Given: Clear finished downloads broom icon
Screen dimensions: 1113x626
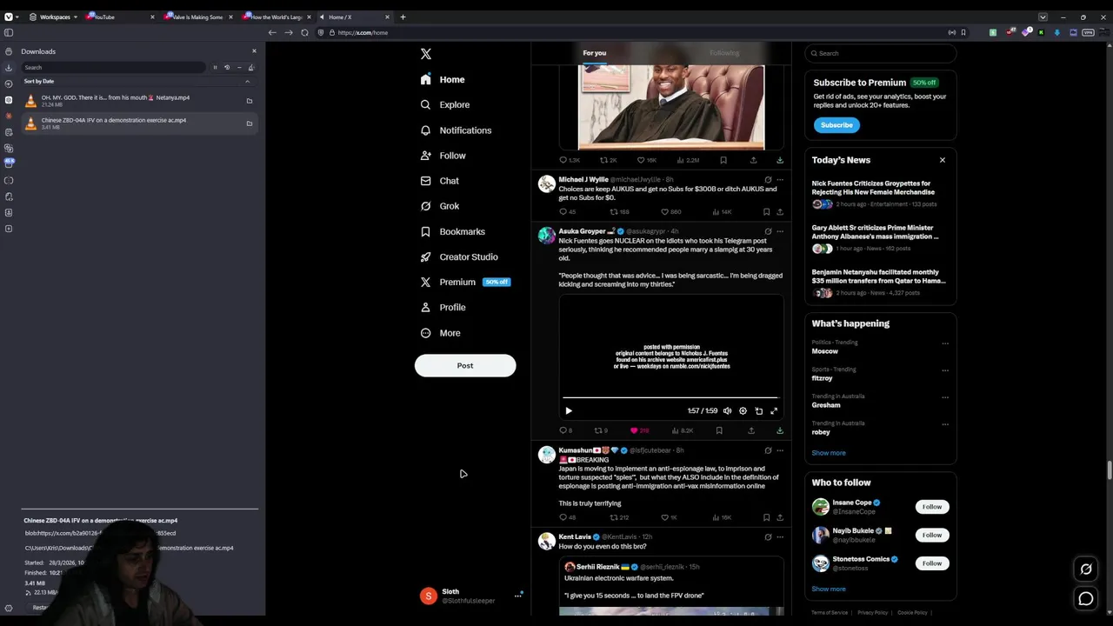Looking at the screenshot, I should click(250, 67).
